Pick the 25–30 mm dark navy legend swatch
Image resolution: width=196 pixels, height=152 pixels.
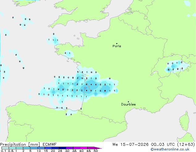pyautogui.click(x=62, y=148)
